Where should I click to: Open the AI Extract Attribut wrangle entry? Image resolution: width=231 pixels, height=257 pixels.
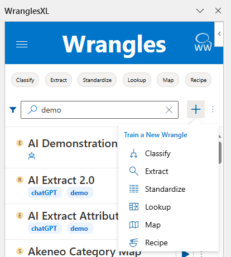pos(73,216)
